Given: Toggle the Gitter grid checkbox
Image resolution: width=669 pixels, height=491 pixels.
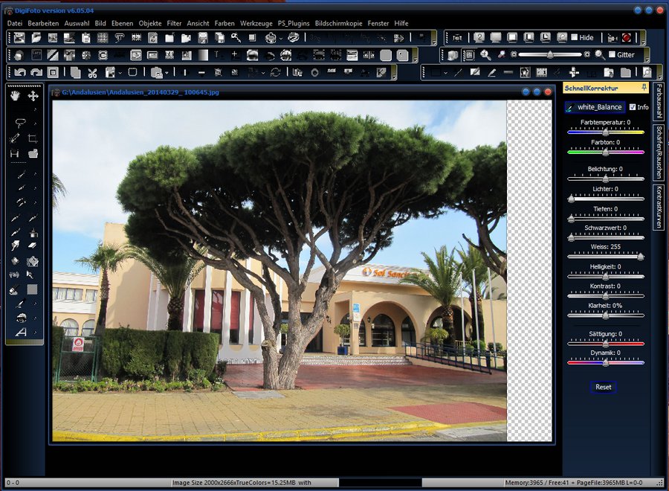Looking at the screenshot, I should (611, 55).
